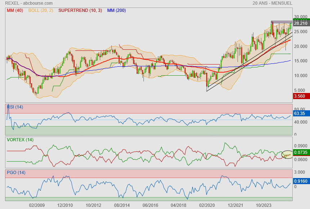Click the RSI (14) panel label
This screenshot has height=209, width=310.
click(15, 107)
